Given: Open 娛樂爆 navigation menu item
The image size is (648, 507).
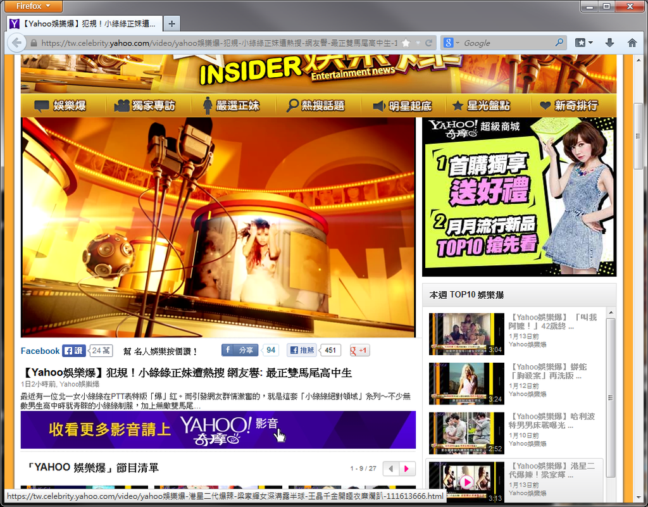Looking at the screenshot, I should 61,106.
